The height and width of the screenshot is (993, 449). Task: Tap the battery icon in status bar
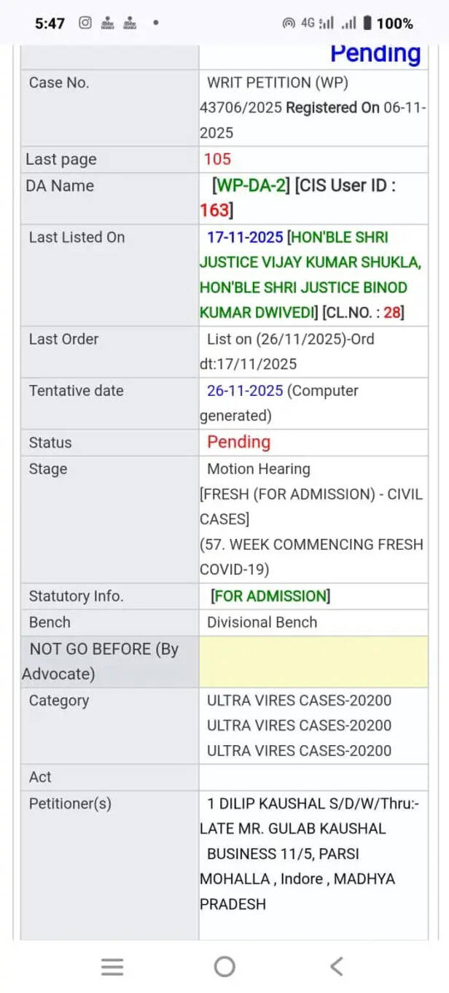(367, 23)
